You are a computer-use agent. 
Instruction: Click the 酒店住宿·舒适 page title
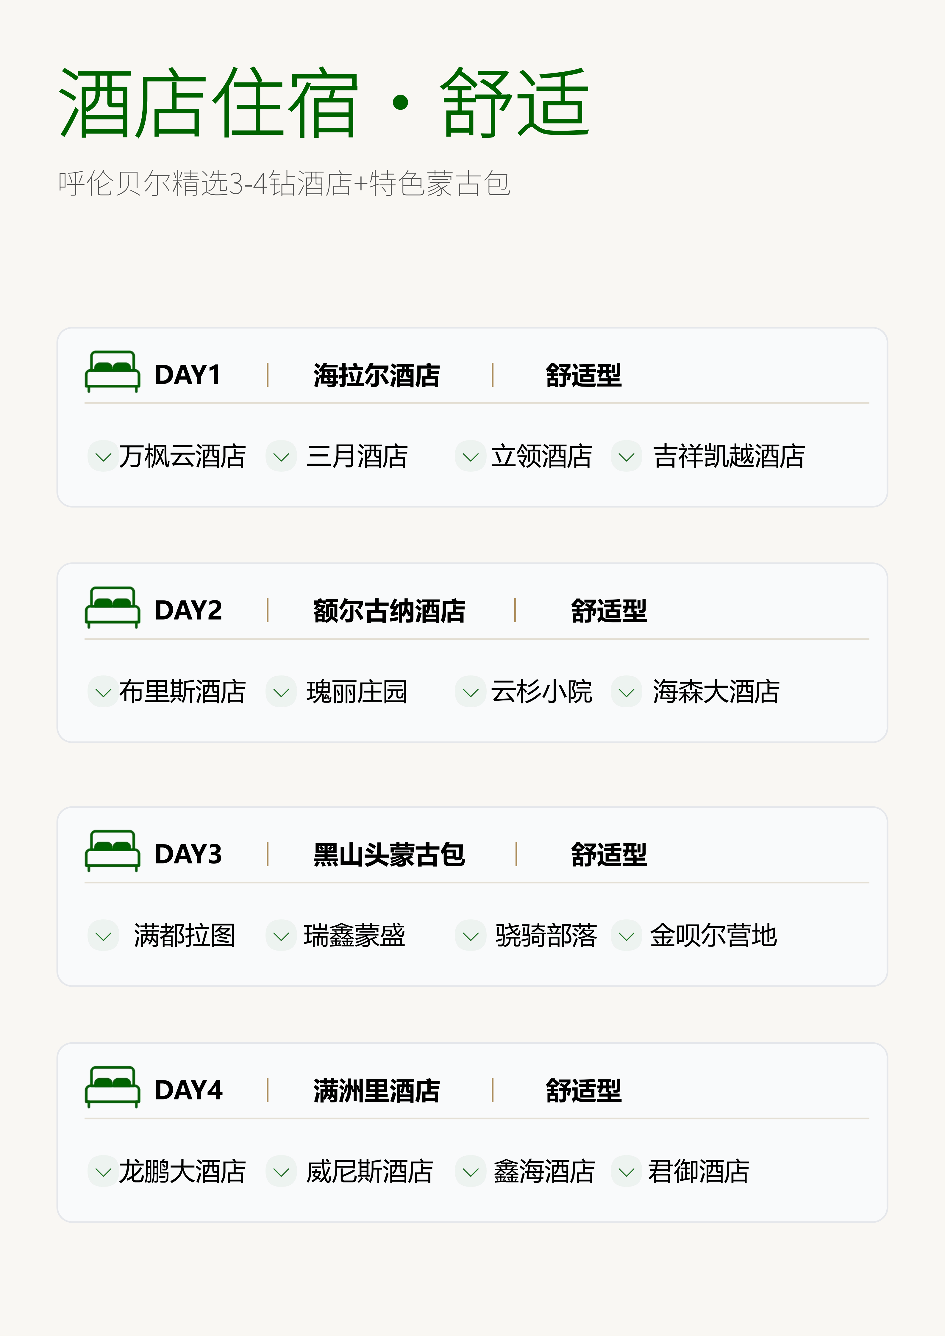point(324,104)
